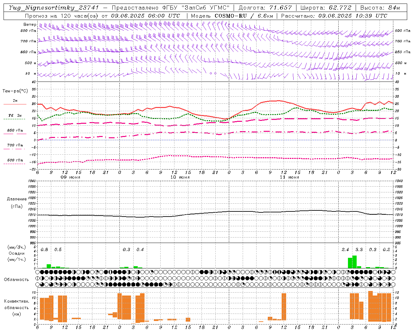Click 'Прогноз на 120 часа(ов)' forecast start text
412x330 pixels.
(x=62, y=16)
